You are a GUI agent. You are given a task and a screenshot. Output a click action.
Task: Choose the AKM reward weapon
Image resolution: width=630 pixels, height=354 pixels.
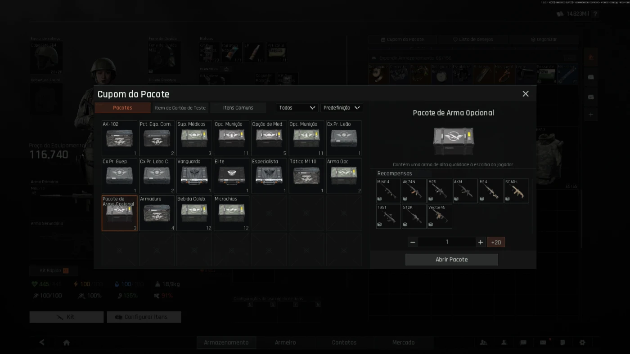(x=465, y=191)
